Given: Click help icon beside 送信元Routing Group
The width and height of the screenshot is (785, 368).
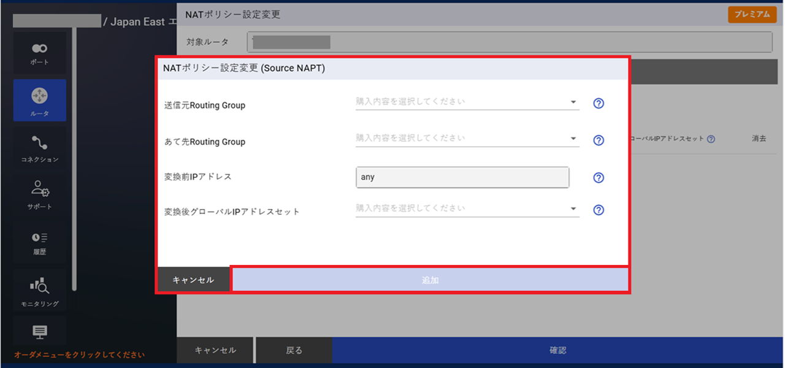Looking at the screenshot, I should [599, 104].
